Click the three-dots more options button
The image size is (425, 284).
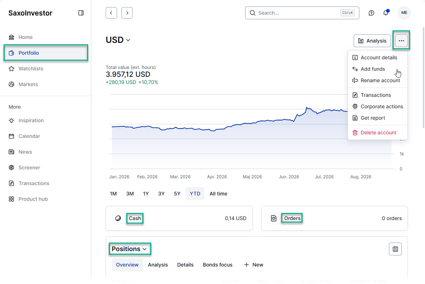(401, 41)
